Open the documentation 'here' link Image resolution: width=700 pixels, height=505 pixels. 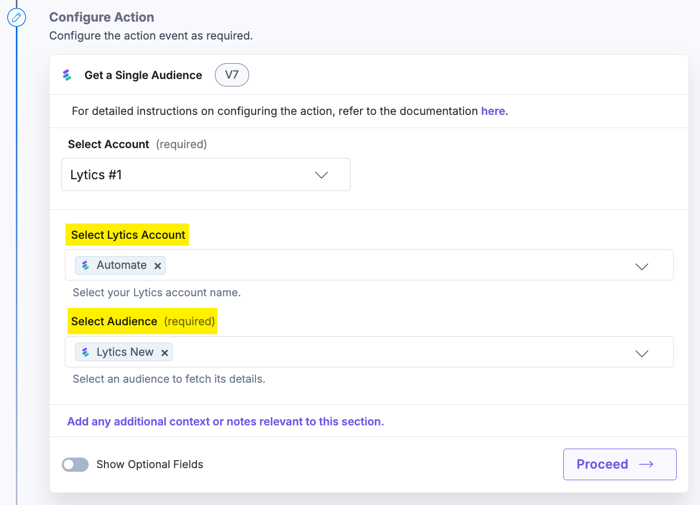[x=493, y=111]
